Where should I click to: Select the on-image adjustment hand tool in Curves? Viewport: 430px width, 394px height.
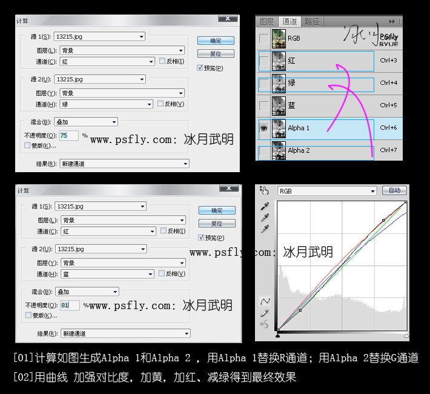(x=264, y=190)
